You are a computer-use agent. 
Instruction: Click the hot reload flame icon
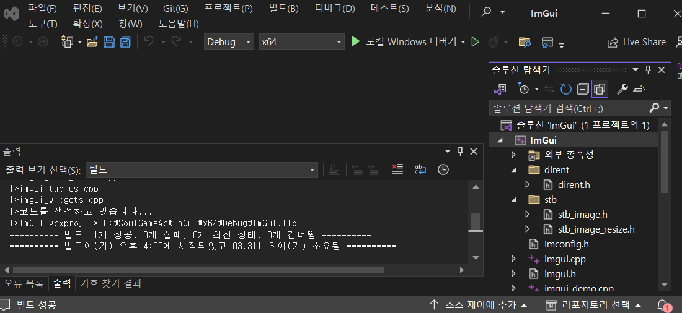pos(493,42)
